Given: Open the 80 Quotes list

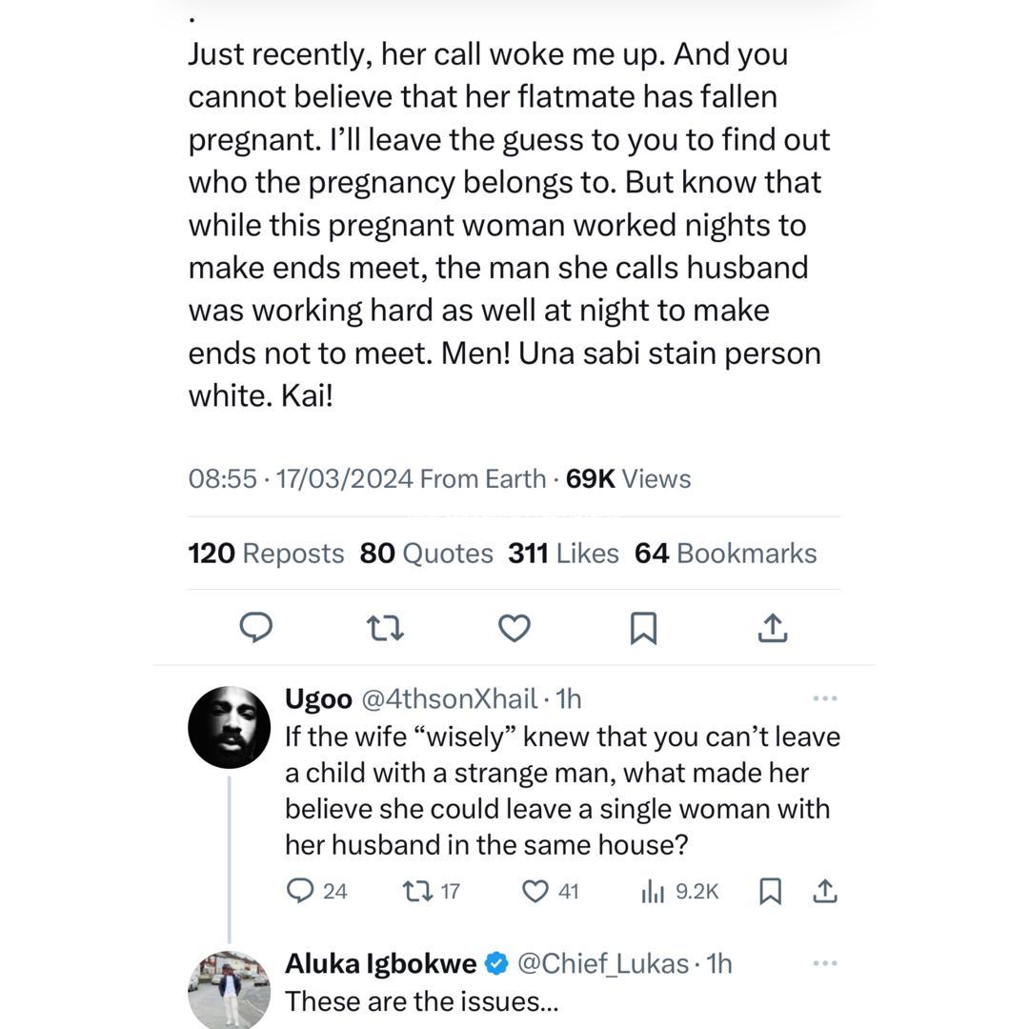Looking at the screenshot, I should [x=426, y=554].
